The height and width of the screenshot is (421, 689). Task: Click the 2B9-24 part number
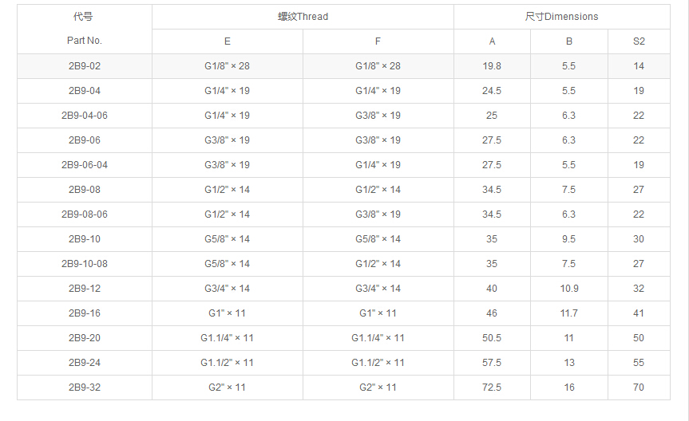coord(84,363)
